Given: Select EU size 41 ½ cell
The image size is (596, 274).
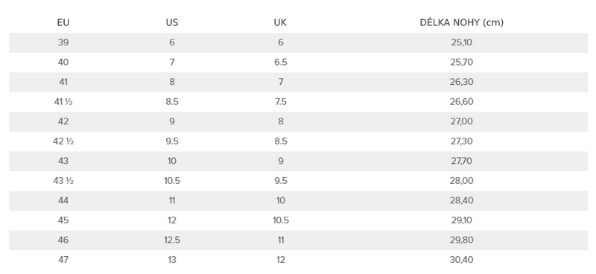Looking at the screenshot, I should [x=63, y=102].
